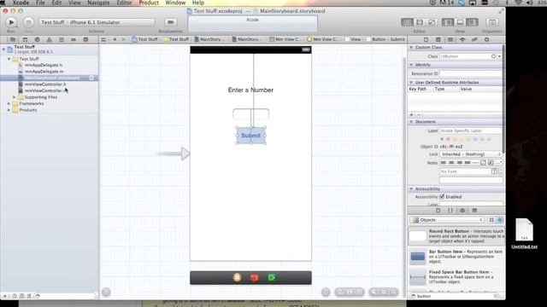The width and height of the screenshot is (547, 307).
Task: Open the Editor menu
Action: coord(124,3)
